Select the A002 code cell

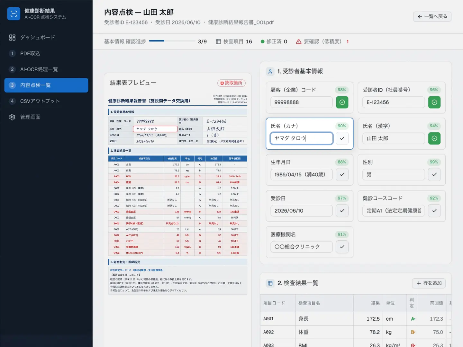click(x=278, y=332)
